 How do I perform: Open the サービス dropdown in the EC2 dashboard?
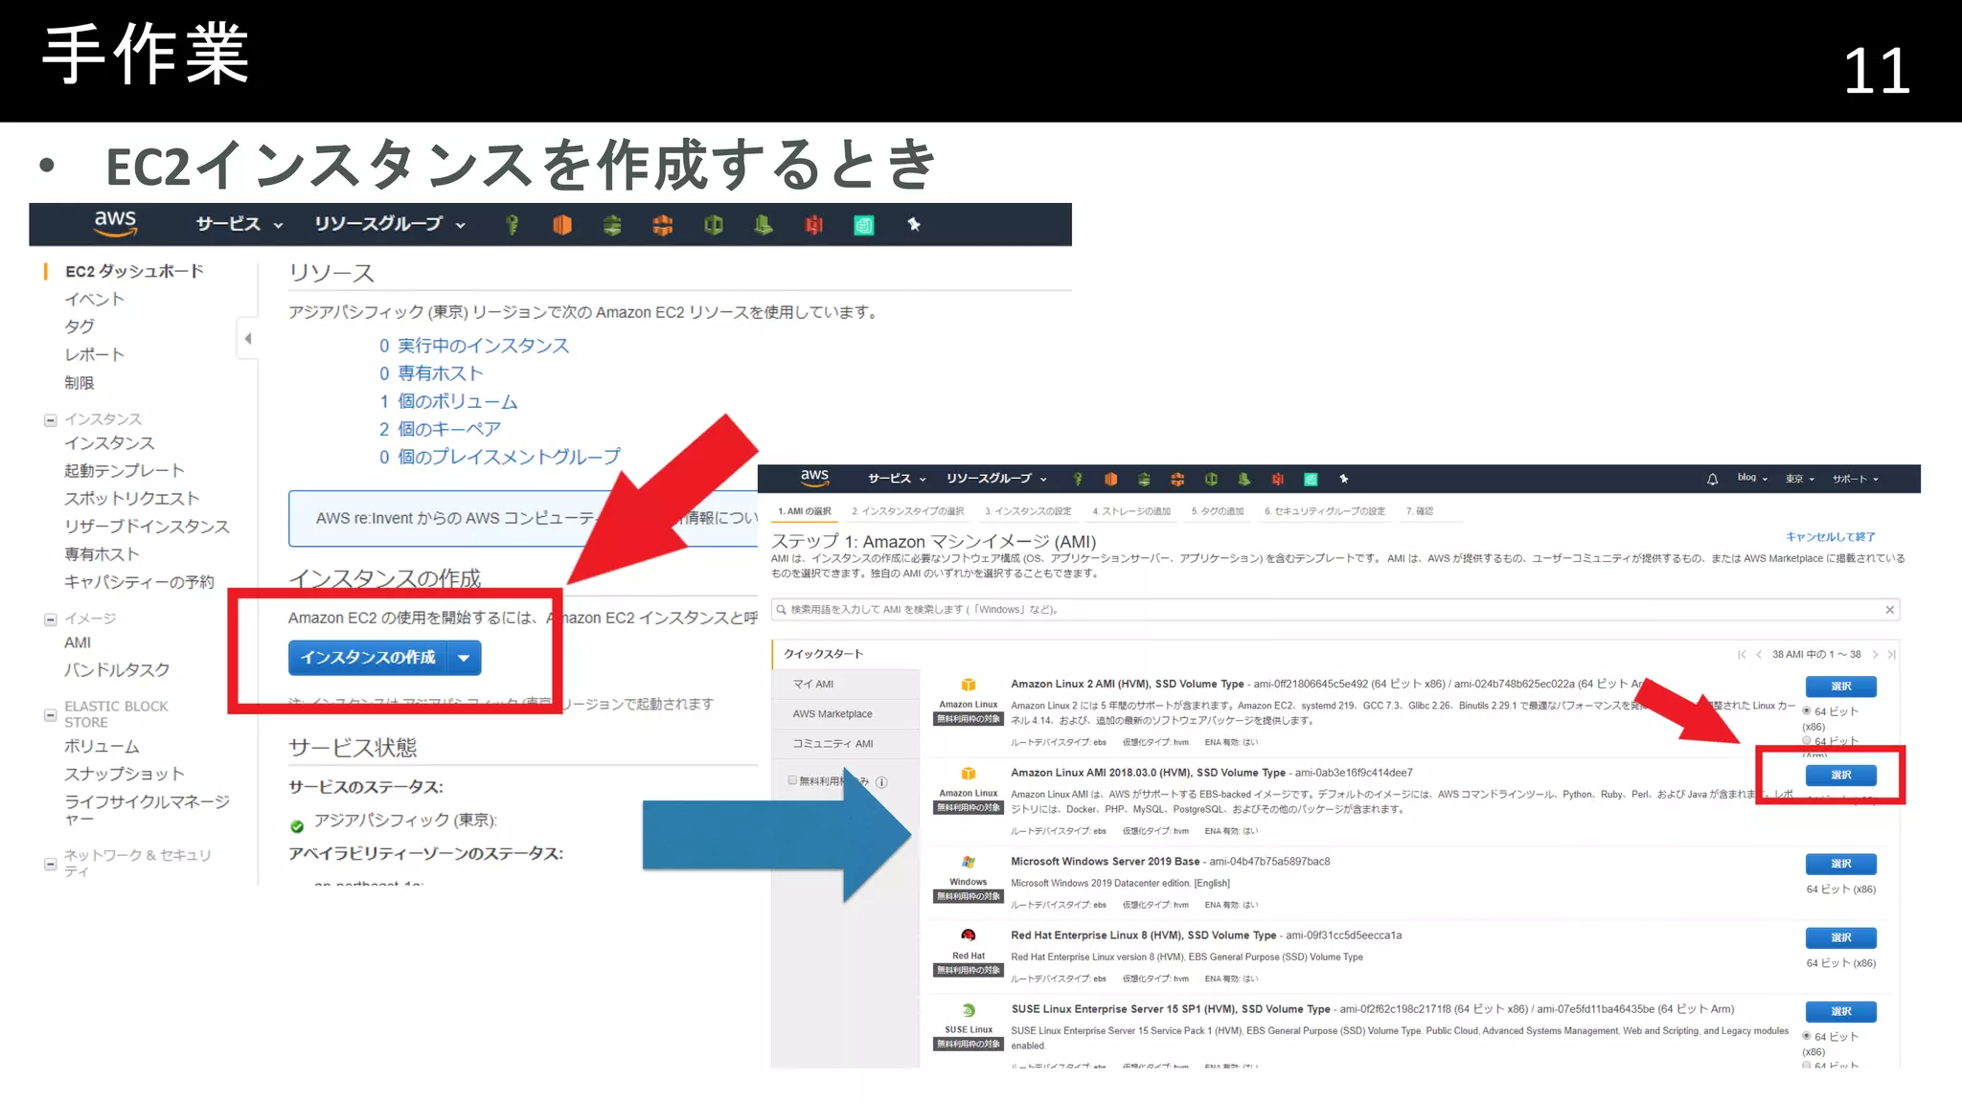[239, 224]
